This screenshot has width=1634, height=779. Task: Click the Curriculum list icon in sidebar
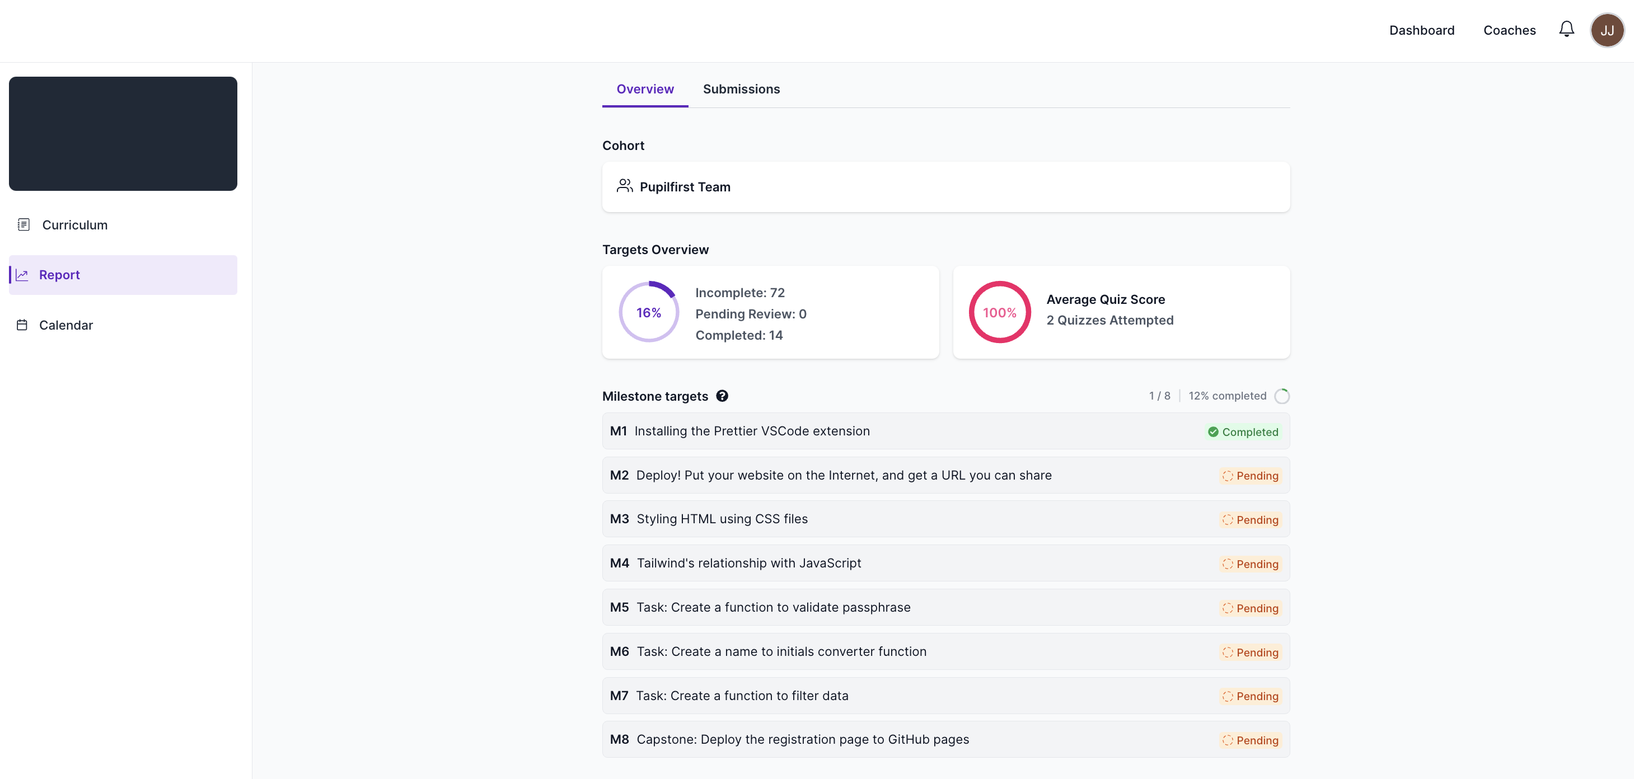(x=24, y=224)
